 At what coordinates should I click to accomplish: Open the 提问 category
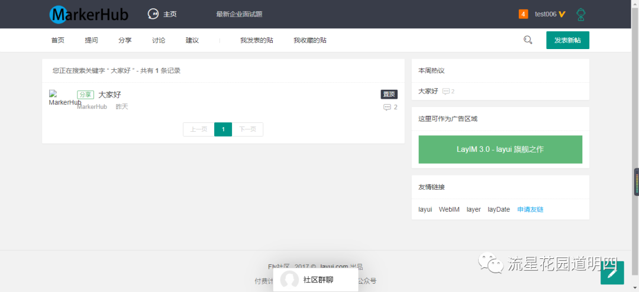tap(91, 40)
